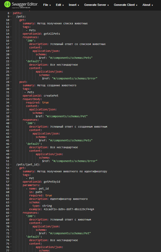Fold the responses block on line 15
The width and height of the screenshot is (161, 252).
point(11,37)
